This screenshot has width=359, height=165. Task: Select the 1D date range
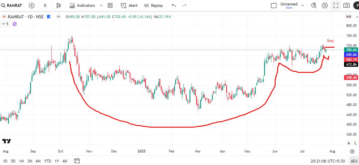tap(5, 161)
